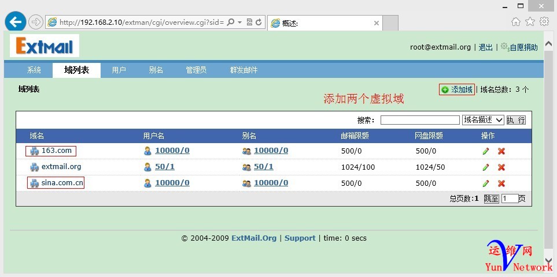The height and width of the screenshot is (277, 557).
Task: Open sina.com.cn aliases 10000/0 link
Action: coord(271,183)
